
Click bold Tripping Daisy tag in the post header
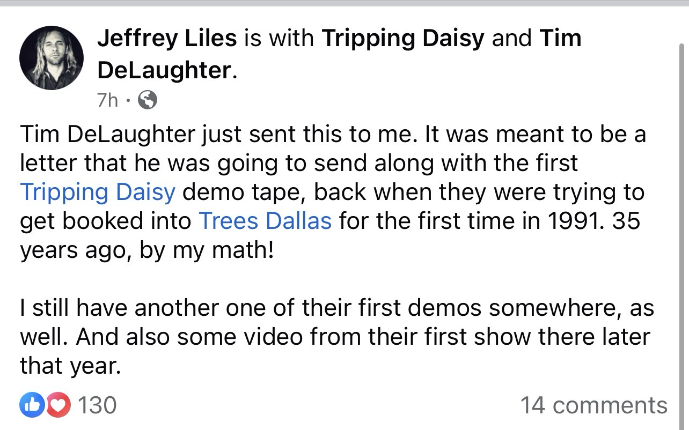[x=402, y=38]
